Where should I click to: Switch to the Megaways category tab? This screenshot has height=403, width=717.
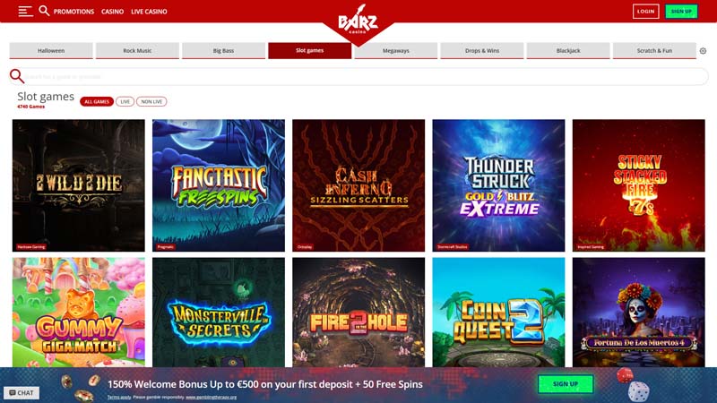pyautogui.click(x=396, y=51)
